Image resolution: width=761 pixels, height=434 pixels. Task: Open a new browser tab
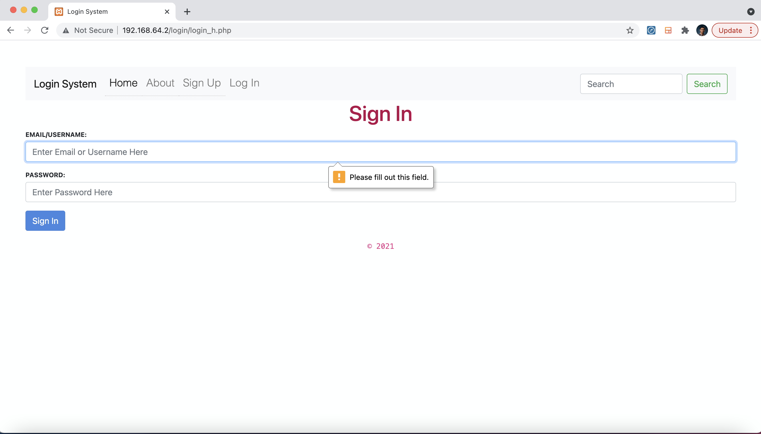[187, 12]
